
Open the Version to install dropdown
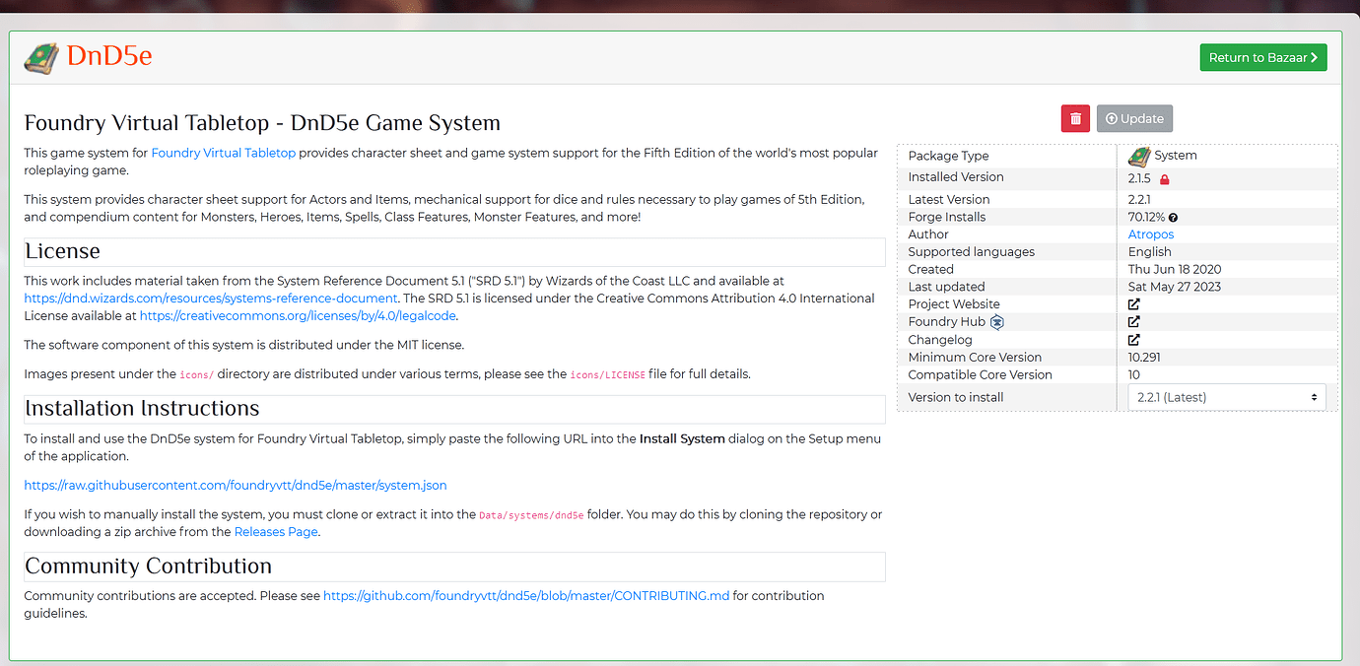coord(1227,397)
